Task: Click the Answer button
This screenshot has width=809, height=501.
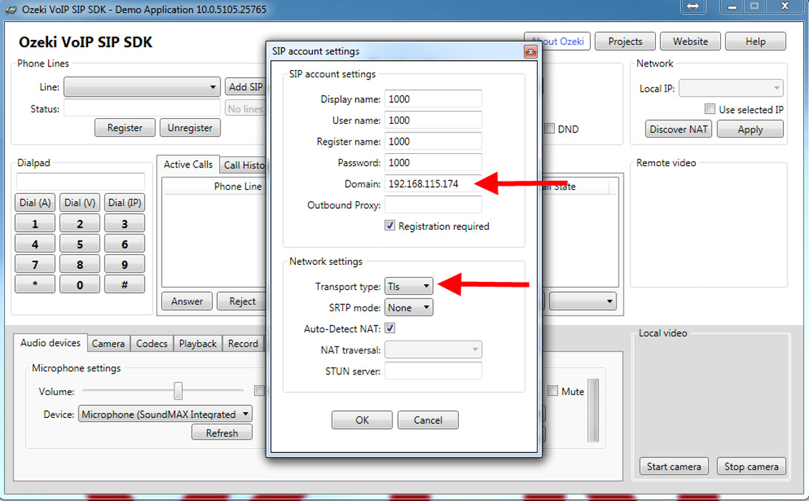Action: pos(187,301)
